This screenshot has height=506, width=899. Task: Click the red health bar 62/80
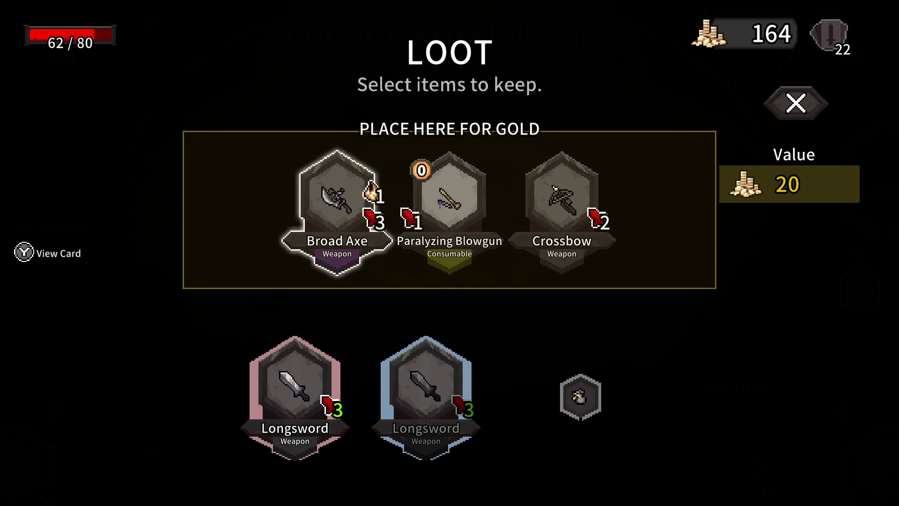click(x=70, y=36)
